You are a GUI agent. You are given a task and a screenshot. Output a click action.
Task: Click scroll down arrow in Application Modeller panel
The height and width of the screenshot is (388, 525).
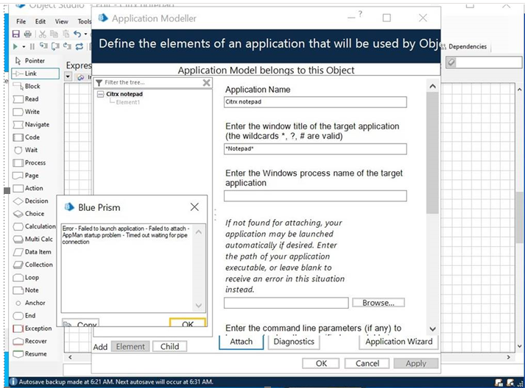[432, 329]
